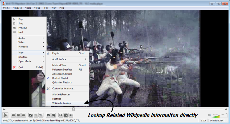
Task: Expand the Playback submenu in context menu
Action: tap(29, 47)
